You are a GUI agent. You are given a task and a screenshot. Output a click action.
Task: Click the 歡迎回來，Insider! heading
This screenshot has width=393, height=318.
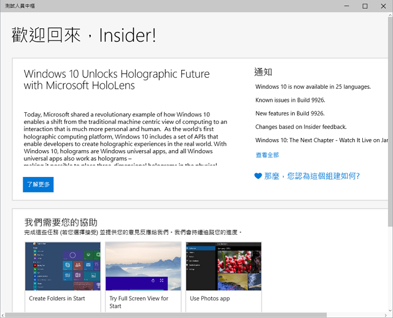point(84,35)
